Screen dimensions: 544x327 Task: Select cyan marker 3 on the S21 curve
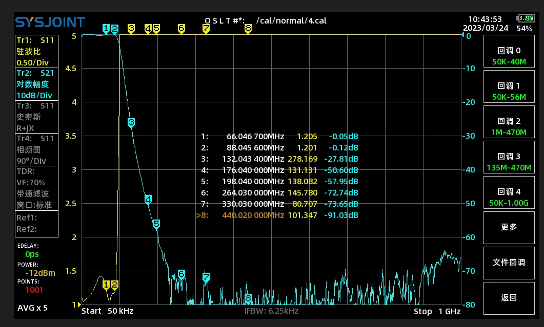pyautogui.click(x=131, y=122)
